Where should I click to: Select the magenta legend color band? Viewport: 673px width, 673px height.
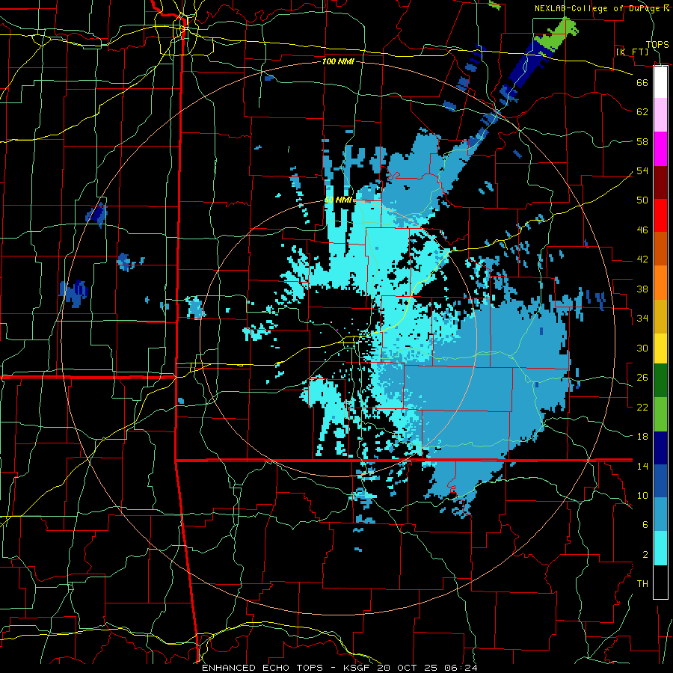click(660, 149)
